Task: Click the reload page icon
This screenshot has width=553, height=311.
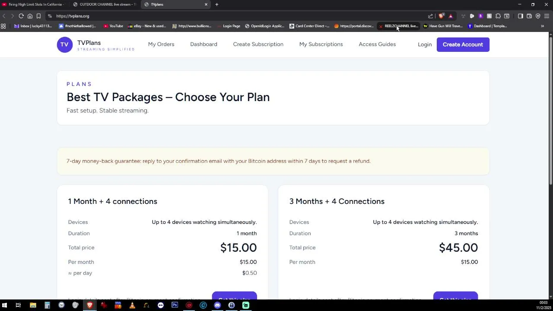Action: click(21, 16)
